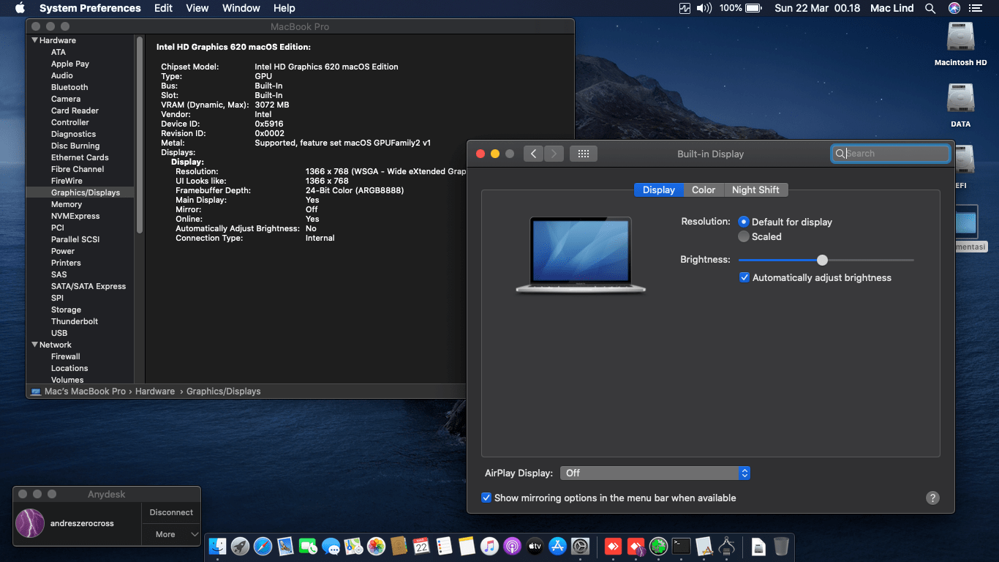This screenshot has width=999, height=562.
Task: Show all preferences grid button
Action: click(584, 154)
